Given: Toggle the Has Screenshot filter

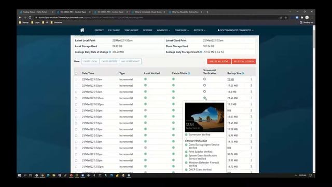Looking at the screenshot, I should point(130,61).
